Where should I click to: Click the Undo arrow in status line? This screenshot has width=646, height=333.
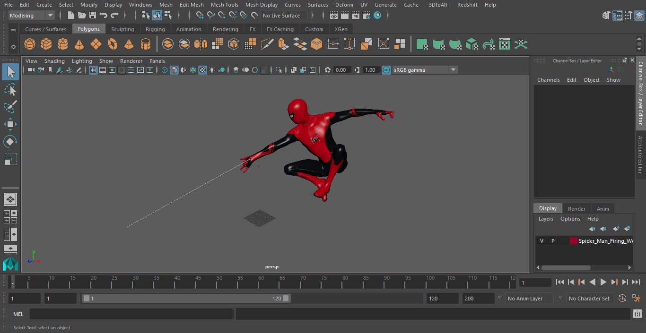point(103,16)
